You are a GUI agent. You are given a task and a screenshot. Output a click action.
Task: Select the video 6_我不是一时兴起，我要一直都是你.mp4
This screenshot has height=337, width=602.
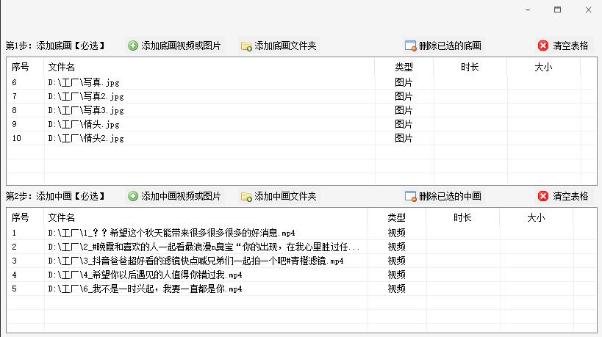(x=301, y=289)
